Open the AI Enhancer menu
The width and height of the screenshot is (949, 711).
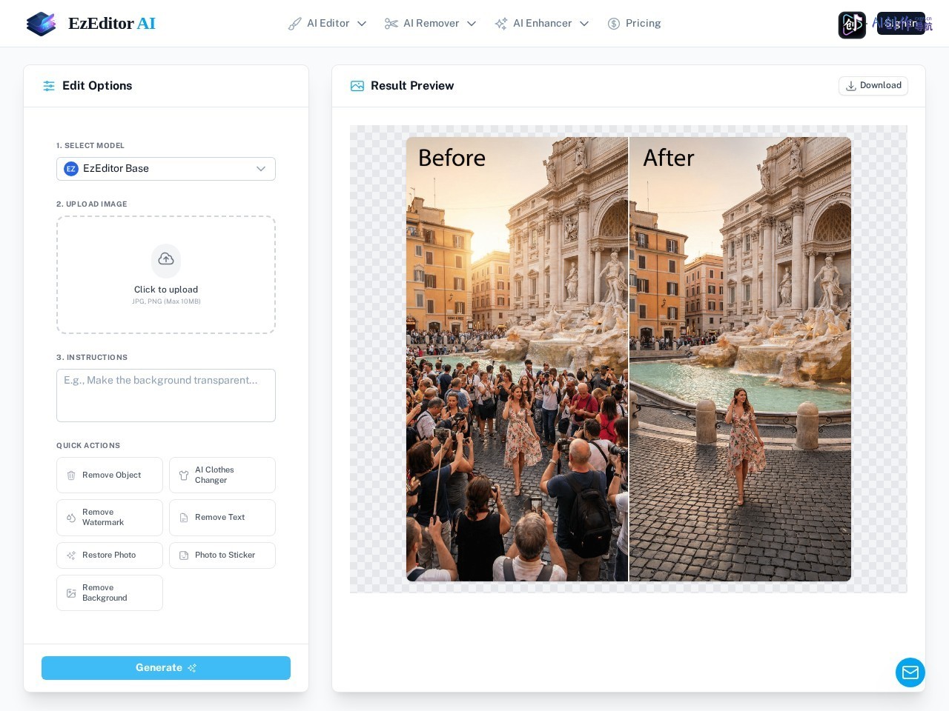(542, 24)
